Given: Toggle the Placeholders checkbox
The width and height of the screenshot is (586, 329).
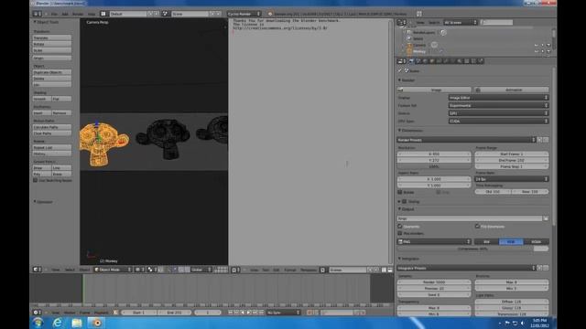Looking at the screenshot, I should [x=400, y=234].
